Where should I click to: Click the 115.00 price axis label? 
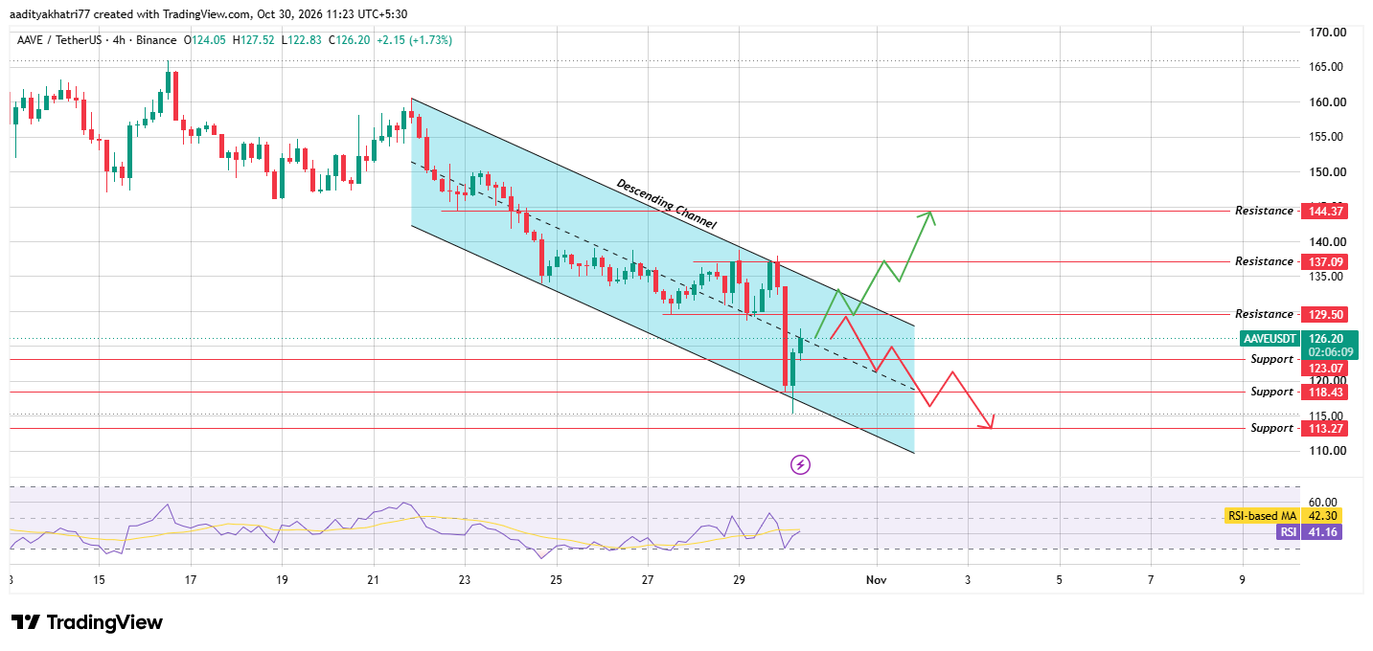(x=1325, y=416)
